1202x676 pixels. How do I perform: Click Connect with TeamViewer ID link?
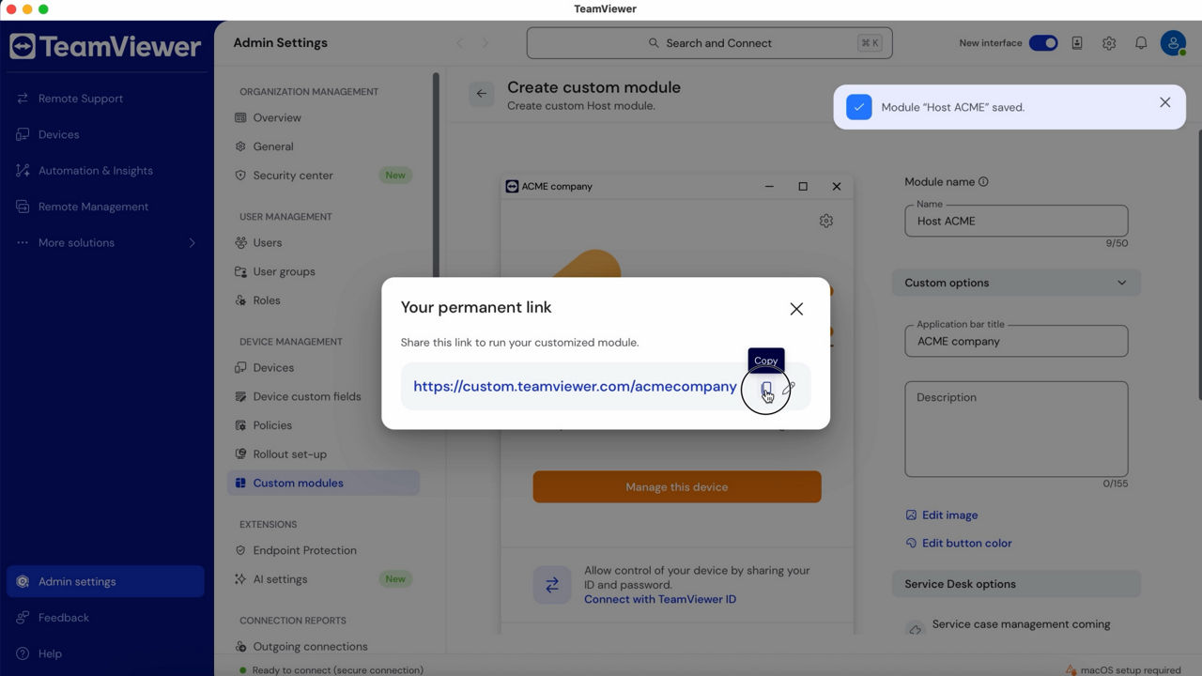(x=660, y=599)
